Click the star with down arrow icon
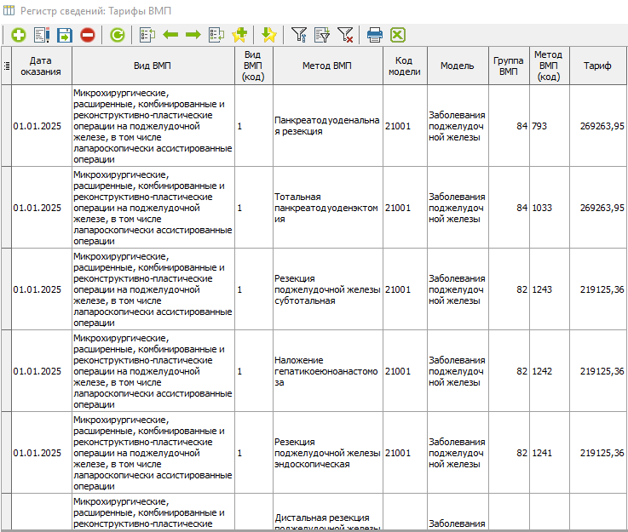628x532 pixels. 269,35
